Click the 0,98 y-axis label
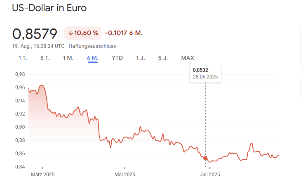Image resolution: width=303 pixels, height=180 pixels. pos(20,74)
